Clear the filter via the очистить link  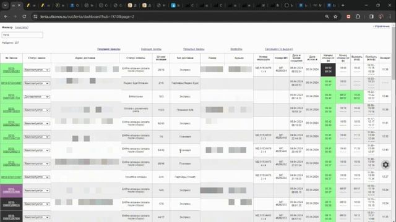point(22,27)
